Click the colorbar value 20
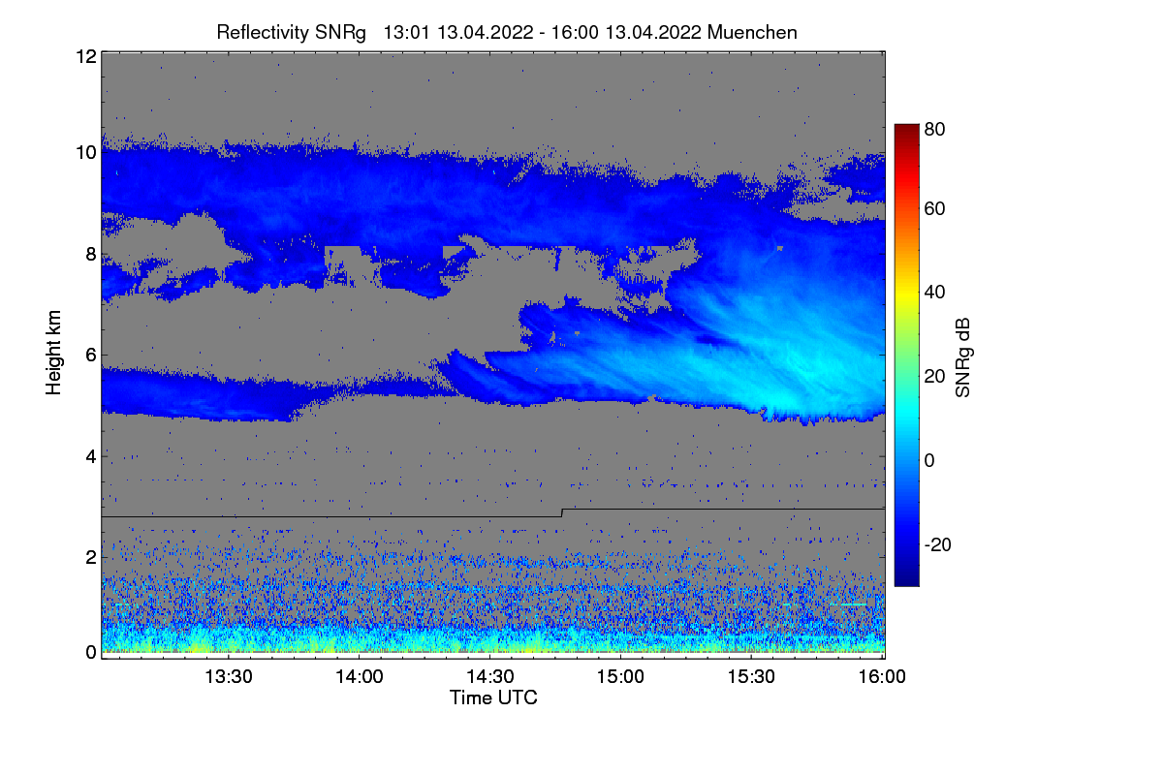This screenshot has width=1163, height=775. (x=935, y=376)
